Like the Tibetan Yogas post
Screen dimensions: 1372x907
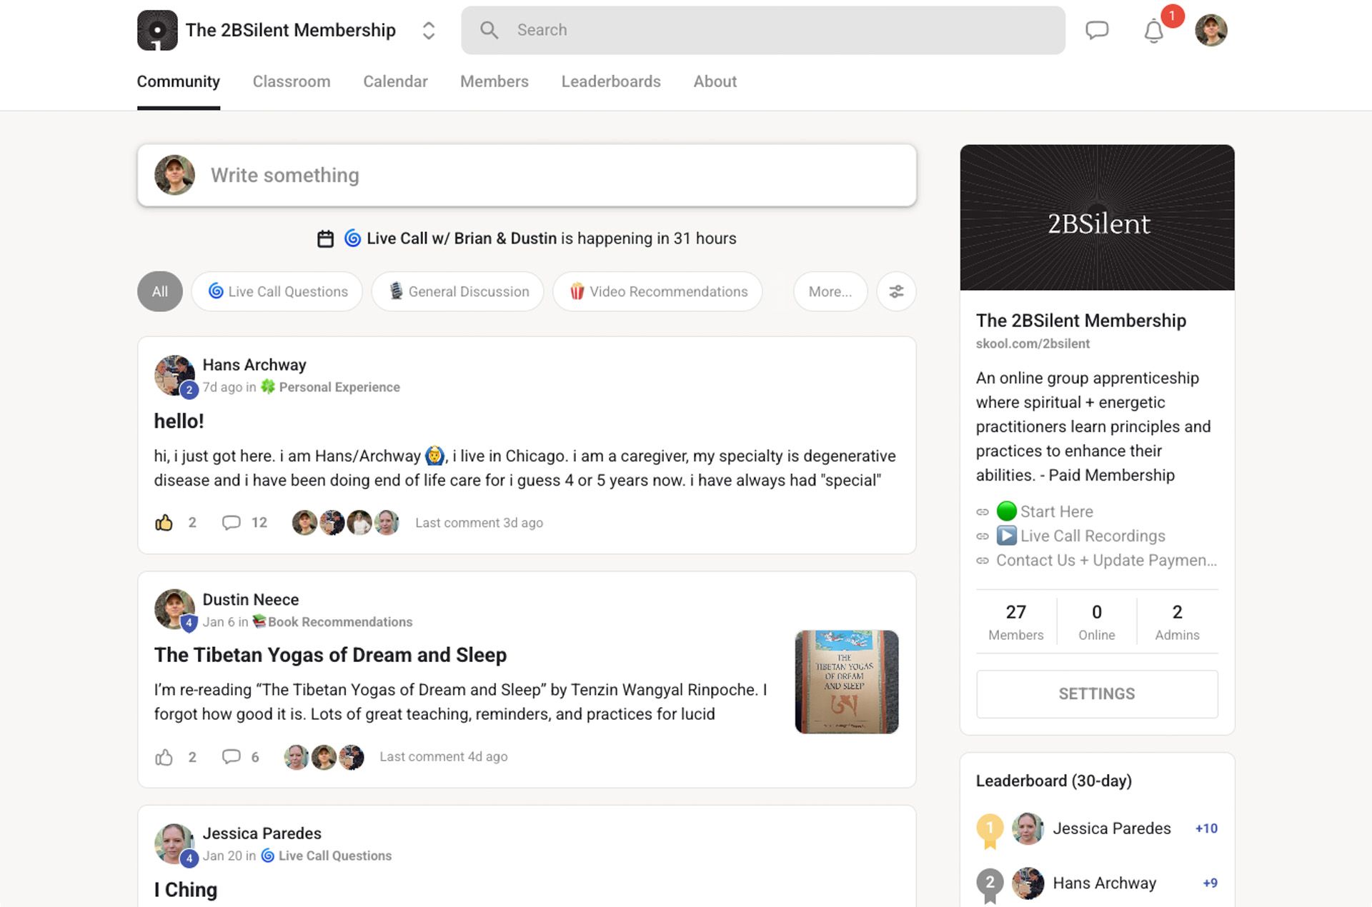click(x=164, y=757)
